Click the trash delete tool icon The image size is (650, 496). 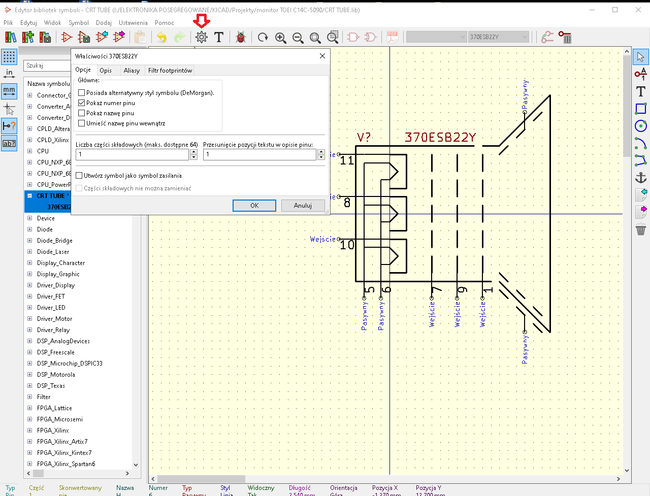coord(641,229)
